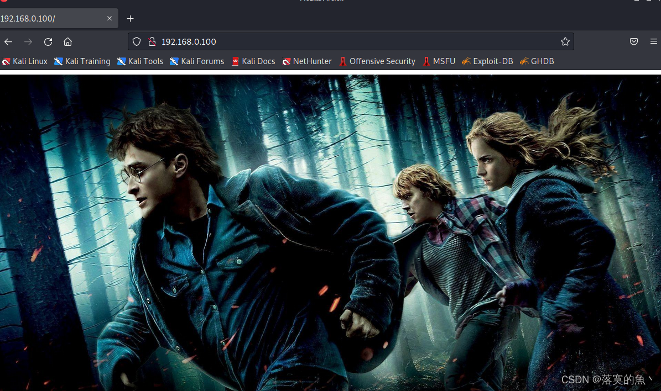The height and width of the screenshot is (391, 661).
Task: Reload the current page
Action: click(x=48, y=41)
